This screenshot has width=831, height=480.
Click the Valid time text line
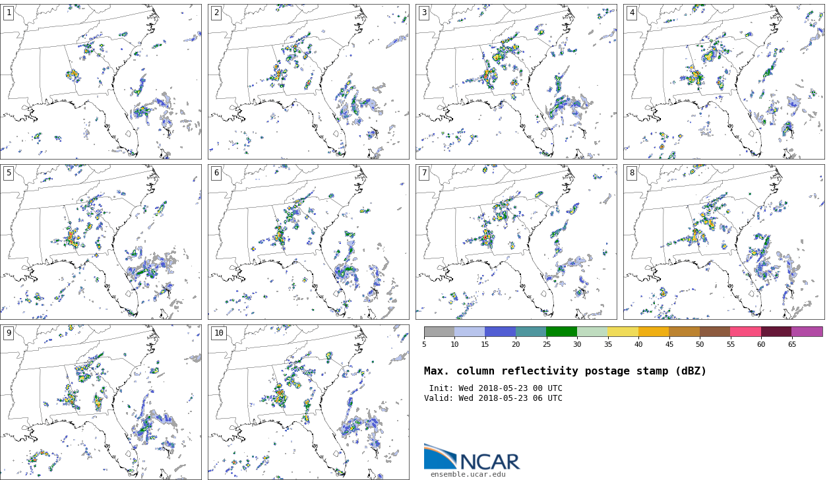(493, 398)
